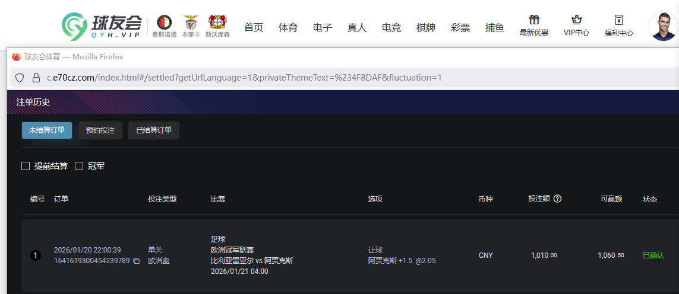
Task: Open 福利中心 icon
Action: coord(619,20)
